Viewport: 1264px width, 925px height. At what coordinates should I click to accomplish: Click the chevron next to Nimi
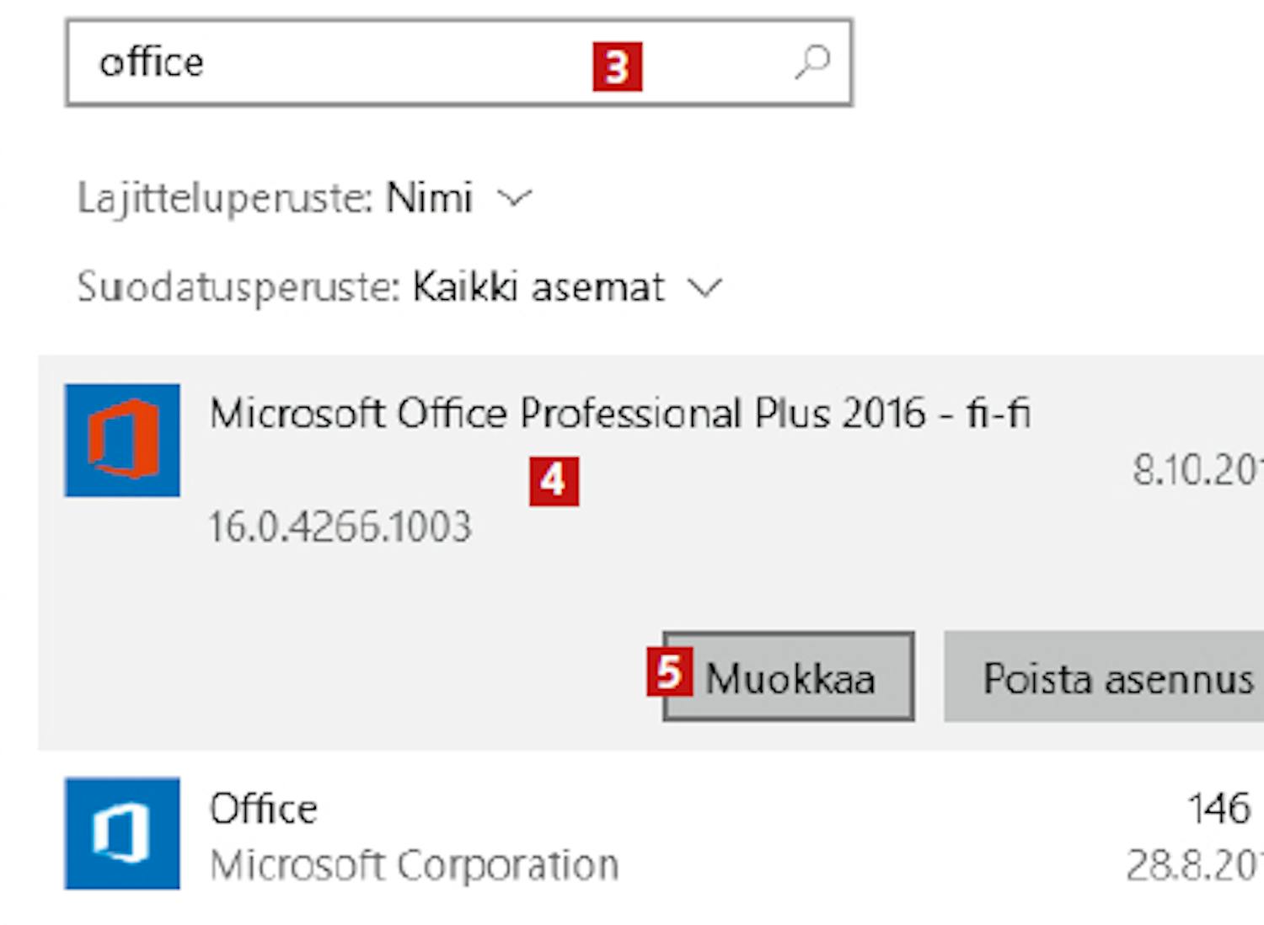coord(514,199)
